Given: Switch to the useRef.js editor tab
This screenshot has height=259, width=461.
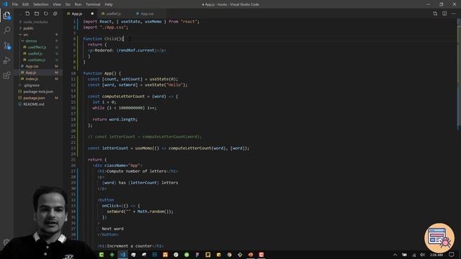Looking at the screenshot, I should pos(114,14).
